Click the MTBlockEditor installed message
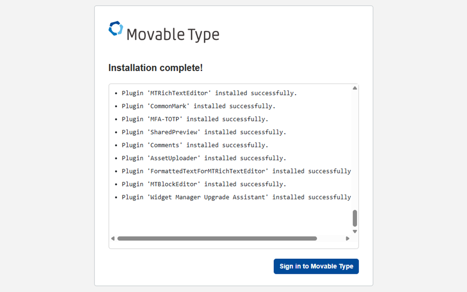The width and height of the screenshot is (467, 292). (204, 184)
